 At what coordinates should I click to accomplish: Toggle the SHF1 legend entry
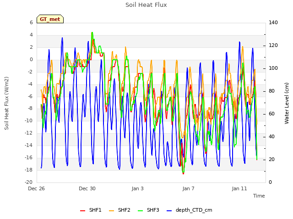[x=91, y=210]
